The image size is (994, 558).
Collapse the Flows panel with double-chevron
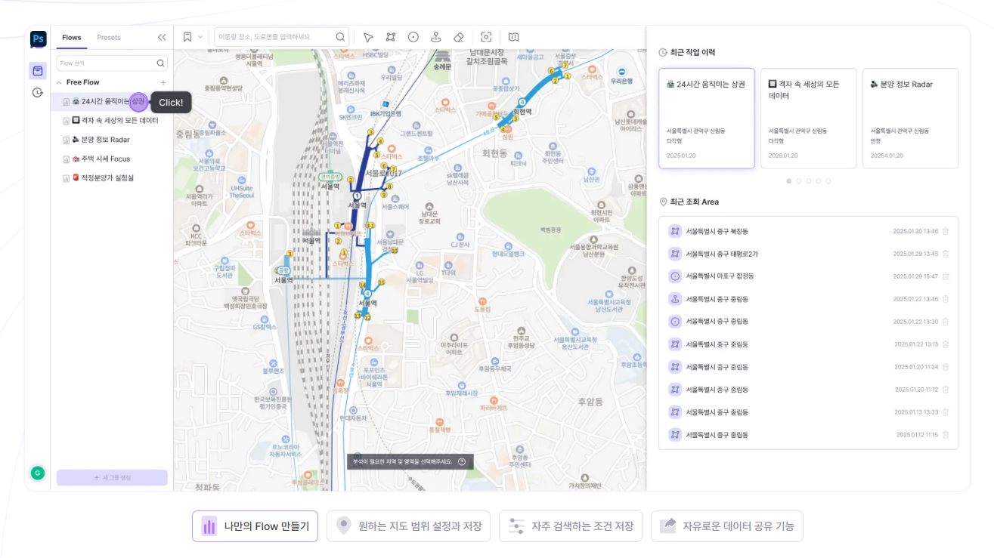162,37
